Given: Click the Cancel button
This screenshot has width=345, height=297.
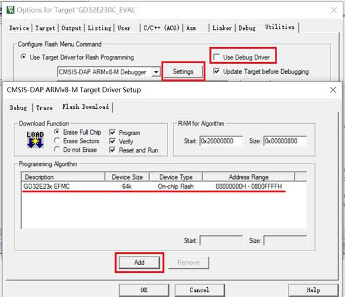Looking at the screenshot, I should (200, 290).
